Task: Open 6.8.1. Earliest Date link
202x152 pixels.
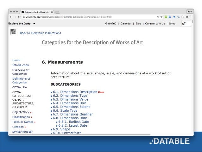Action: point(74,122)
